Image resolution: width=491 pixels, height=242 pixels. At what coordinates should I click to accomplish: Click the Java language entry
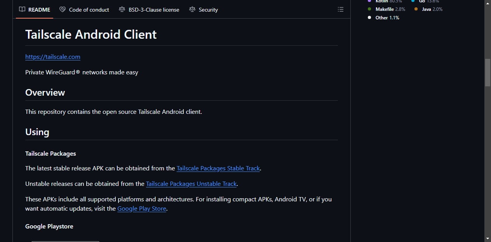click(x=428, y=9)
